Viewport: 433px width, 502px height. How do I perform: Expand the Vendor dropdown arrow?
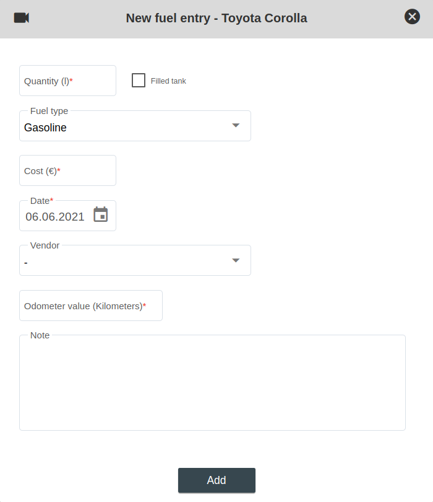coord(236,260)
